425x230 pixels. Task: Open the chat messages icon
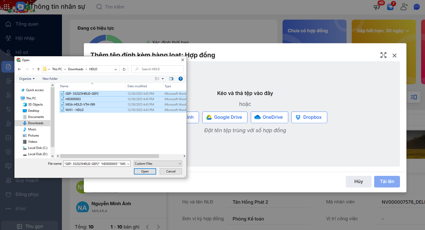[416, 7]
